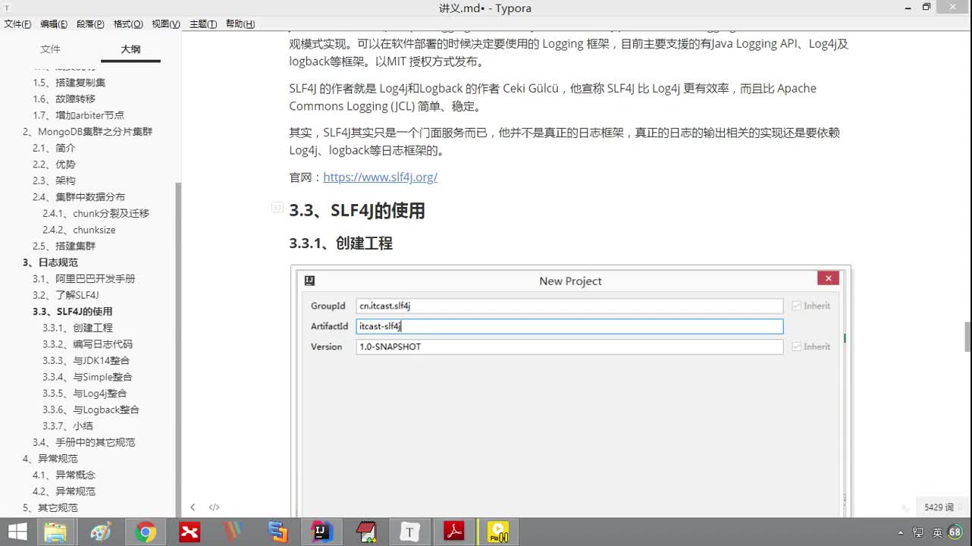The image size is (972, 546).
Task: Click heading level marker beside 3.3 heading
Action: 277,208
